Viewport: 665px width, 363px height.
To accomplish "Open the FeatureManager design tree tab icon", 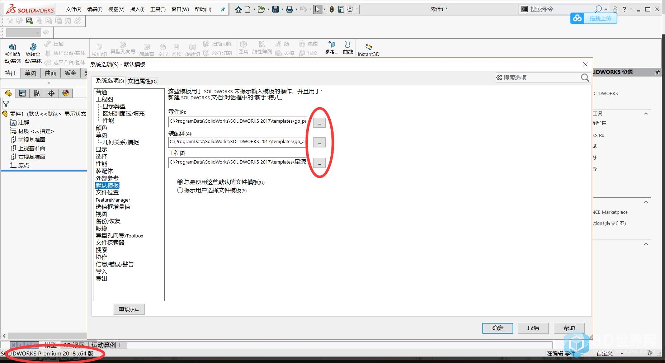I will tap(8, 93).
